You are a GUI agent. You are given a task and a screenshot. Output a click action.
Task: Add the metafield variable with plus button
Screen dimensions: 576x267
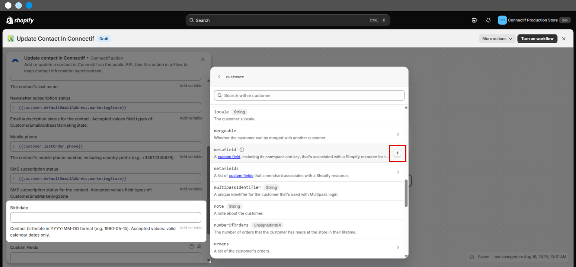click(x=397, y=153)
